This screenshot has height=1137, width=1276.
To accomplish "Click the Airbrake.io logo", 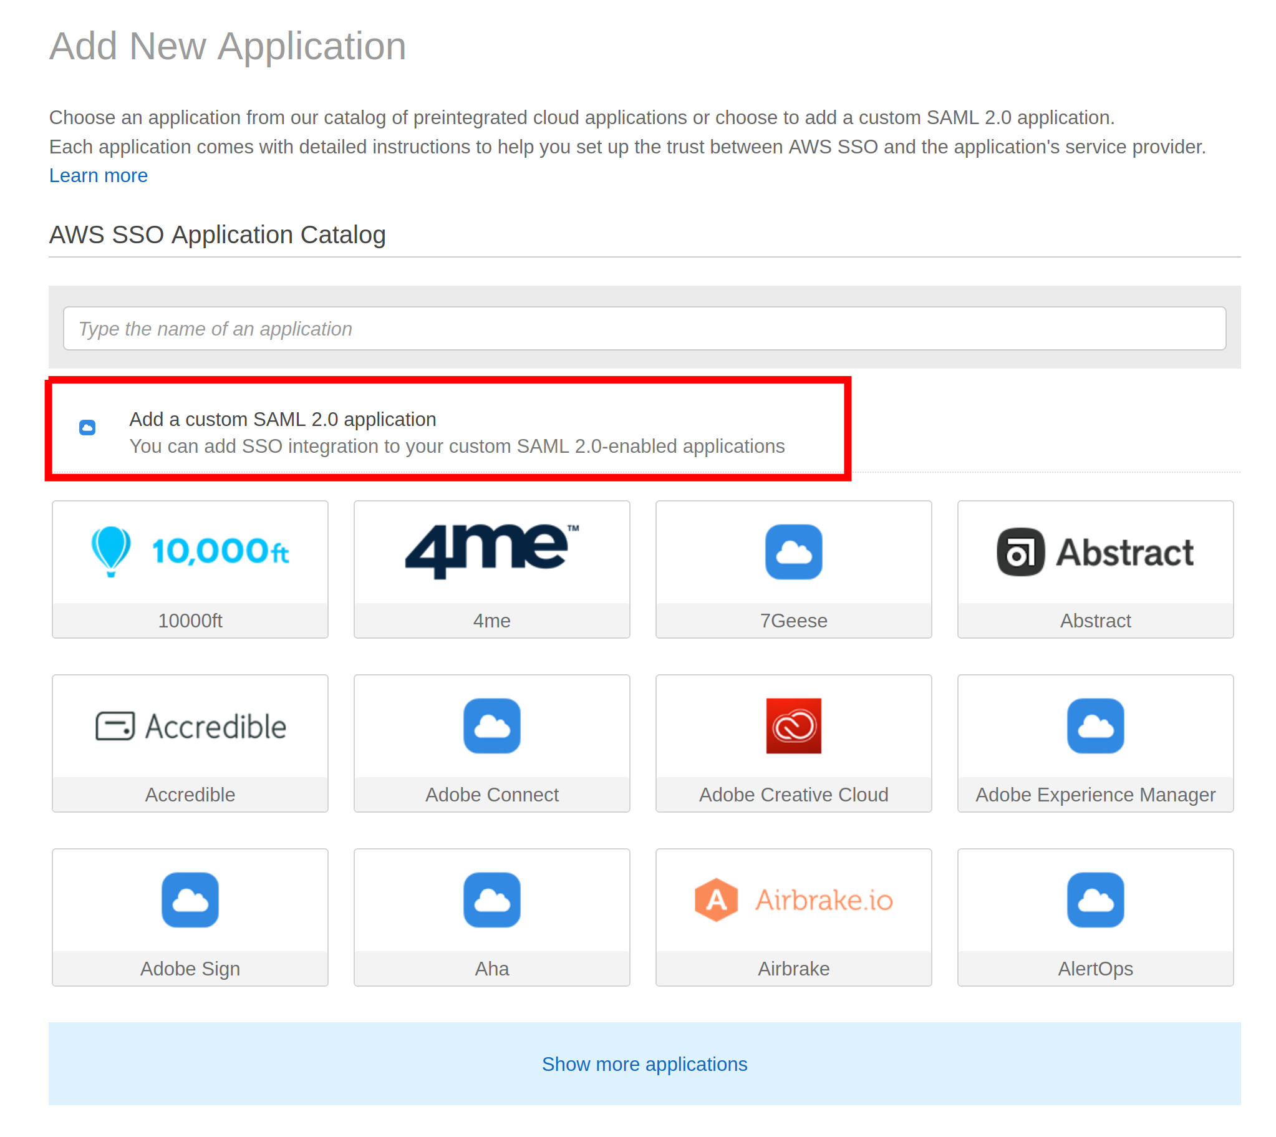I will click(793, 899).
